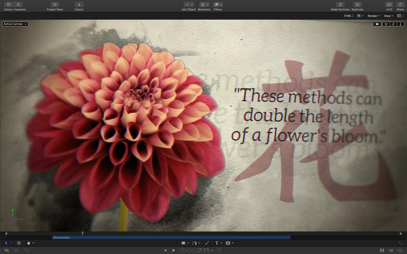Select the arrow Select/Transform tool
The height and width of the screenshot is (254, 407).
[x=6, y=243]
